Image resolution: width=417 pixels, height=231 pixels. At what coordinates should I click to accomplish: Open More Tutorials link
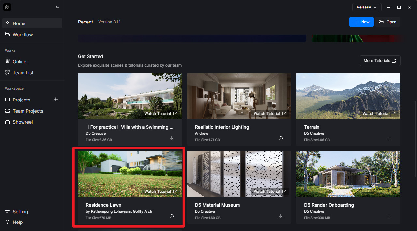click(x=380, y=61)
